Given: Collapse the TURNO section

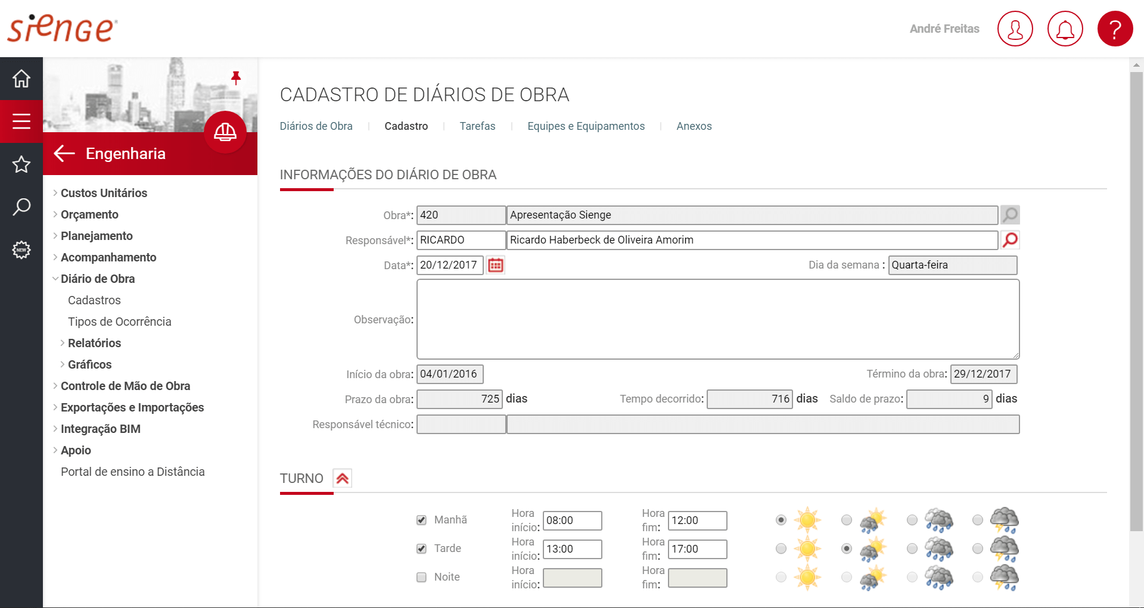Looking at the screenshot, I should click(342, 478).
